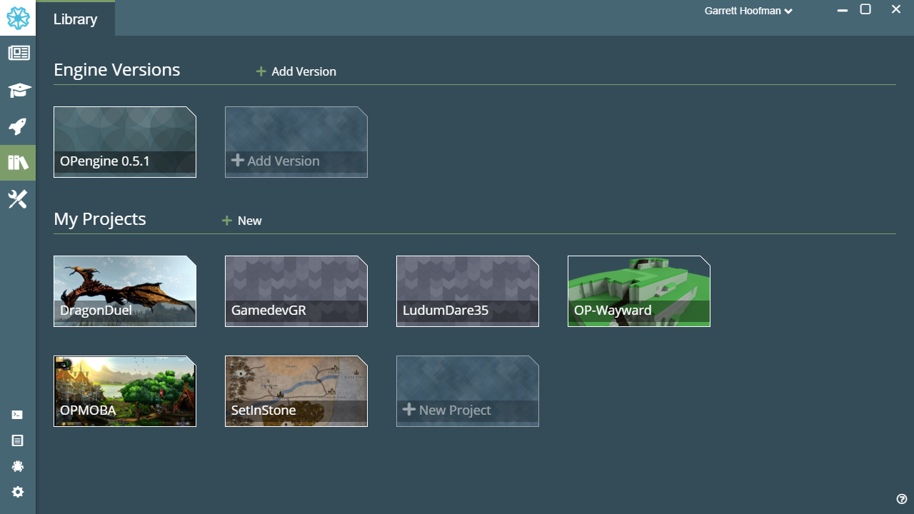The width and height of the screenshot is (914, 514).
Task: Open the SetInStone project
Action: tap(296, 391)
